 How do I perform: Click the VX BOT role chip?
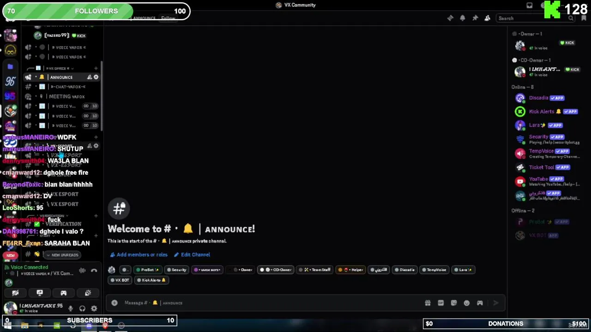coord(120,280)
